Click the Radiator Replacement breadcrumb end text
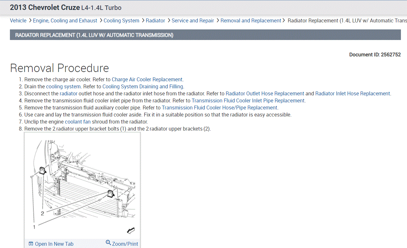 347,20
